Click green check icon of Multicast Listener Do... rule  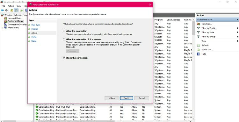click(37, 110)
